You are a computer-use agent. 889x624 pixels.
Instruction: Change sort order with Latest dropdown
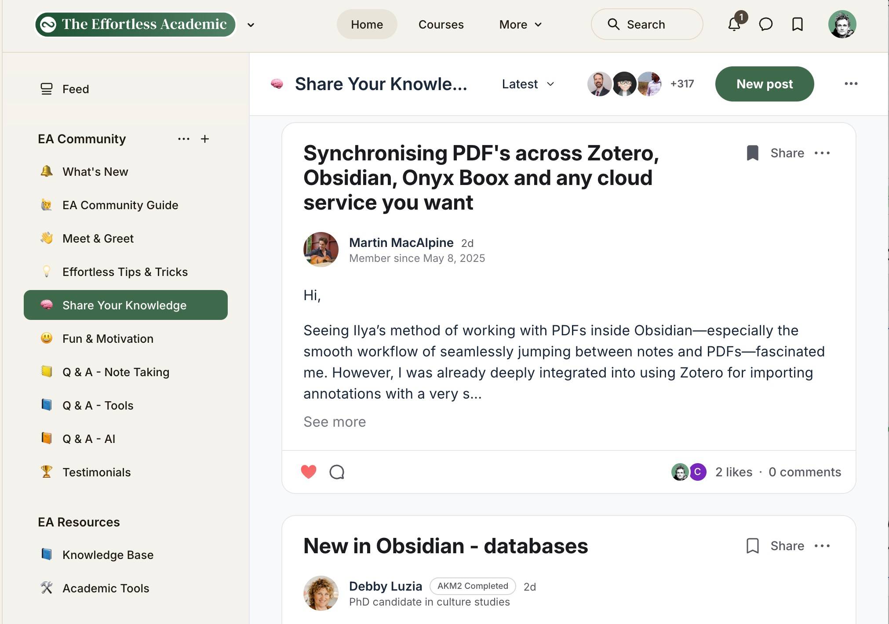tap(528, 84)
